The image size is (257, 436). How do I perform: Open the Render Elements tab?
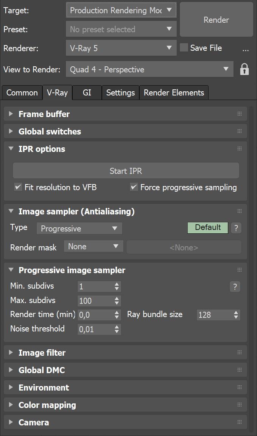(174, 93)
